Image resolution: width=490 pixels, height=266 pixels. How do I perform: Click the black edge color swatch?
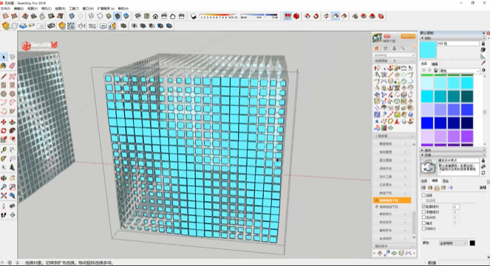coord(472,243)
